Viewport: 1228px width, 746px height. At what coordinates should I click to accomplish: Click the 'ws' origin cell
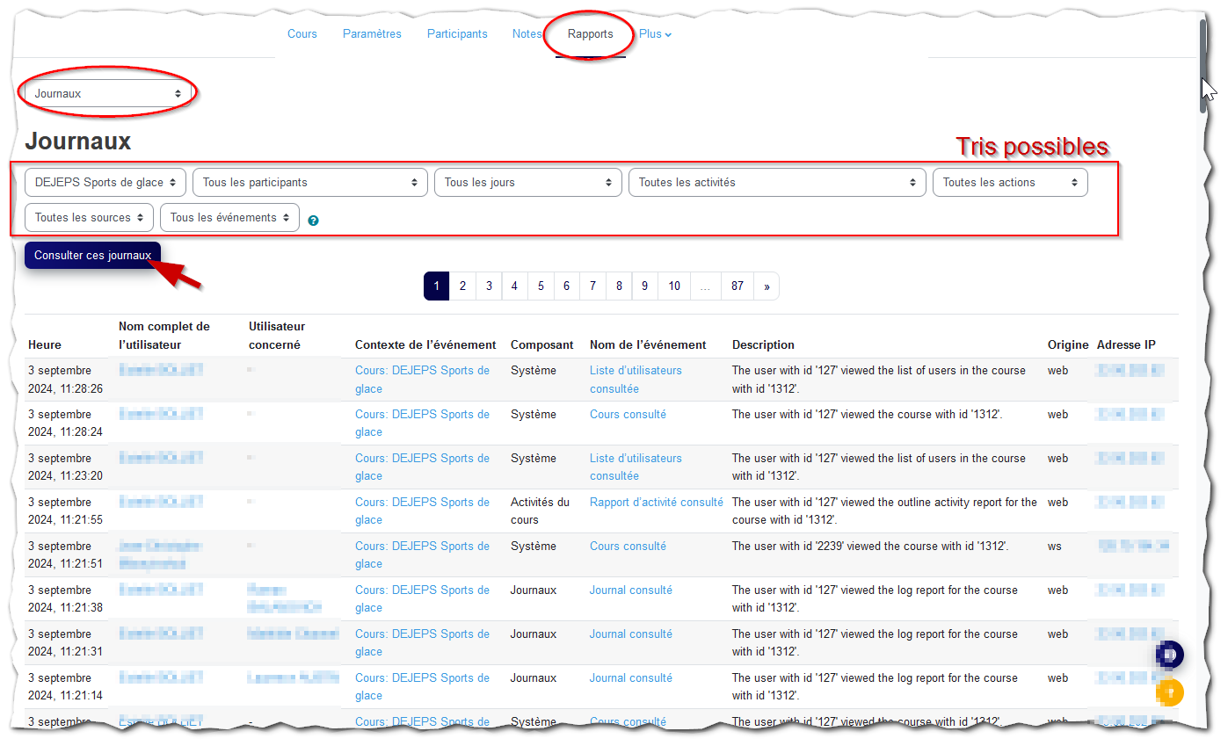1055,547
